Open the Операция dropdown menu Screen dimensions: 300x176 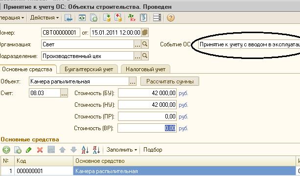12,18
